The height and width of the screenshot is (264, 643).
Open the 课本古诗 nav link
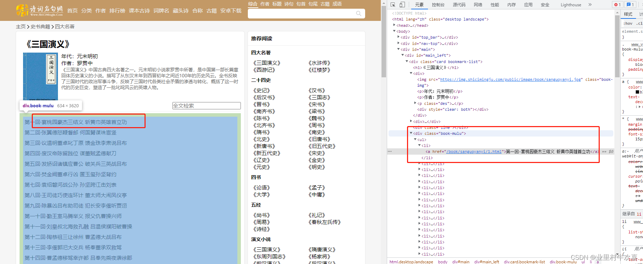point(139,10)
